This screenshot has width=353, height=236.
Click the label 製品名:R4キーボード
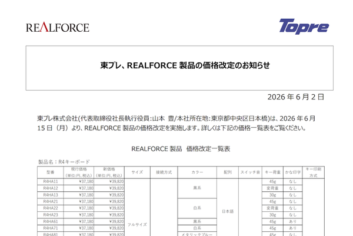click(64, 162)
